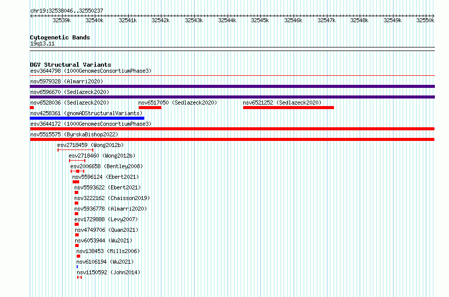Screen dimensions: 449x297
Task: Click the red block under nsv3222162
Action: click(x=77, y=203)
